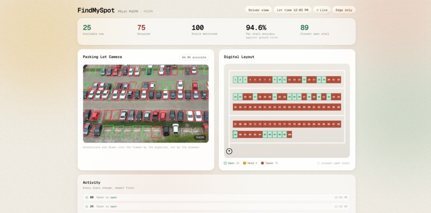431x213 pixels.
Task: Click the 94.6% per stall accuracy stat
Action: coord(261,31)
